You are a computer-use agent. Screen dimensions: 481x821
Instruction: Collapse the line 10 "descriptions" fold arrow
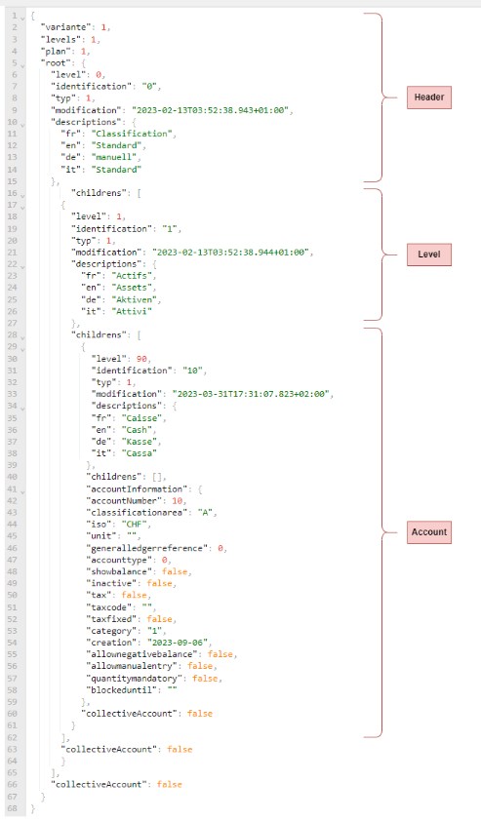pyautogui.click(x=22, y=125)
